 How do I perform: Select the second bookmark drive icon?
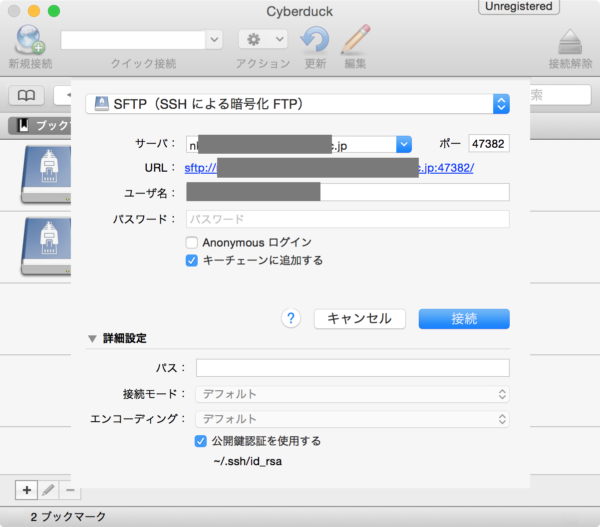click(46, 246)
